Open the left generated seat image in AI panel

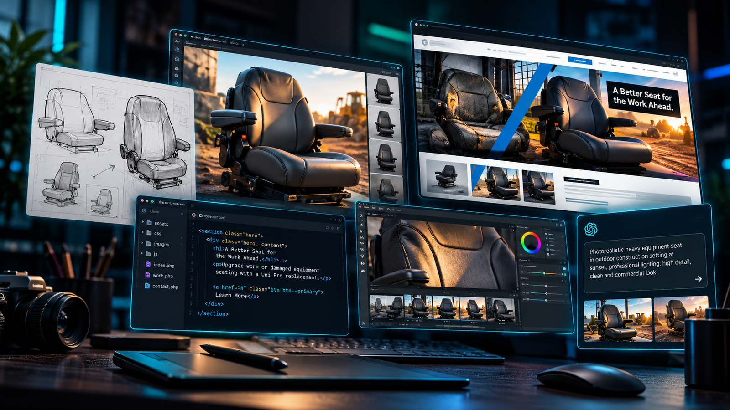618,320
